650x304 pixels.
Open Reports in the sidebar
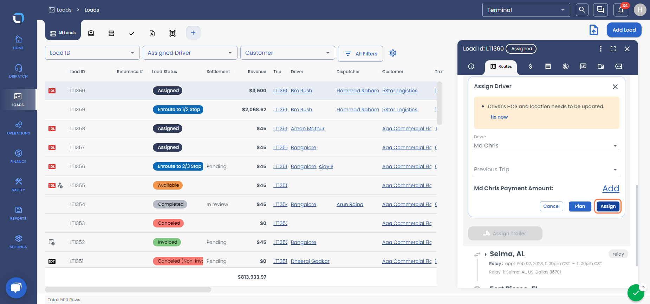[18, 213]
